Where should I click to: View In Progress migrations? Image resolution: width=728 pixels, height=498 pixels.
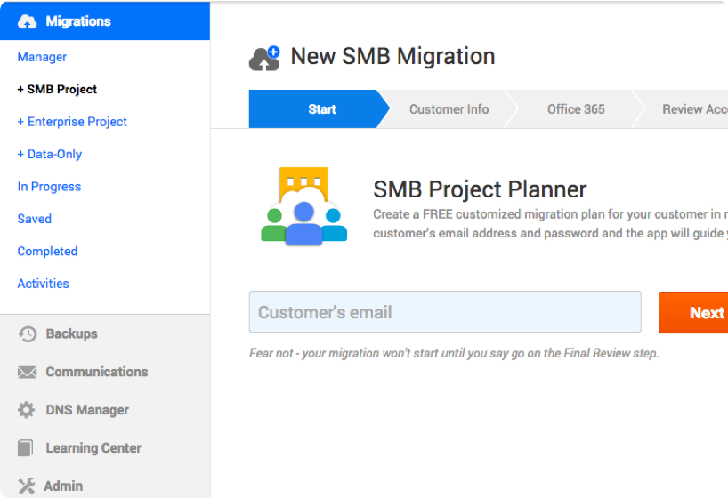49,187
